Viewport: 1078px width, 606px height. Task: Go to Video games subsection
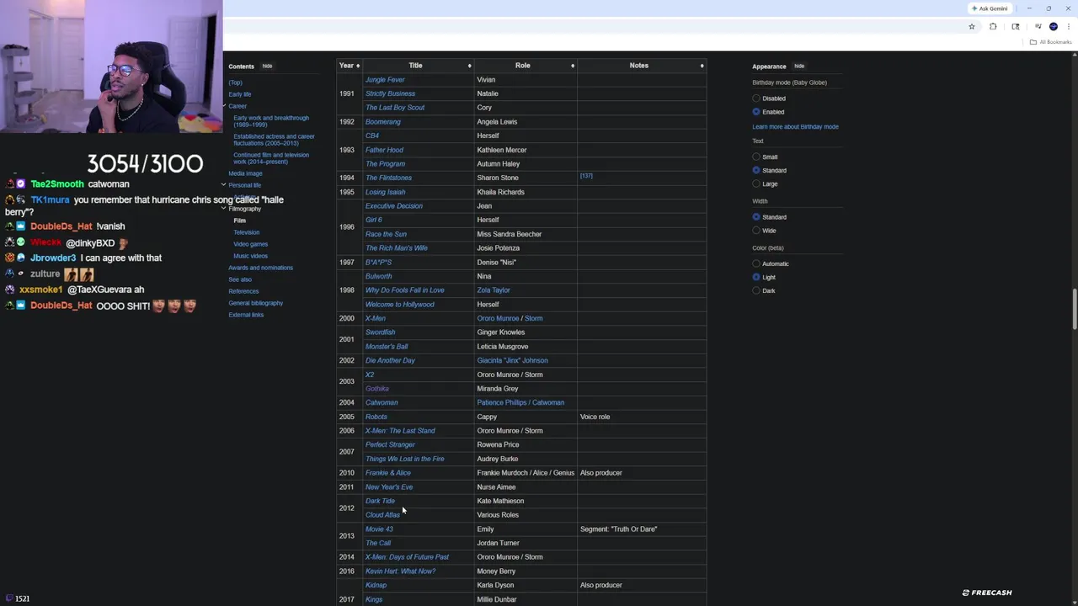point(250,244)
